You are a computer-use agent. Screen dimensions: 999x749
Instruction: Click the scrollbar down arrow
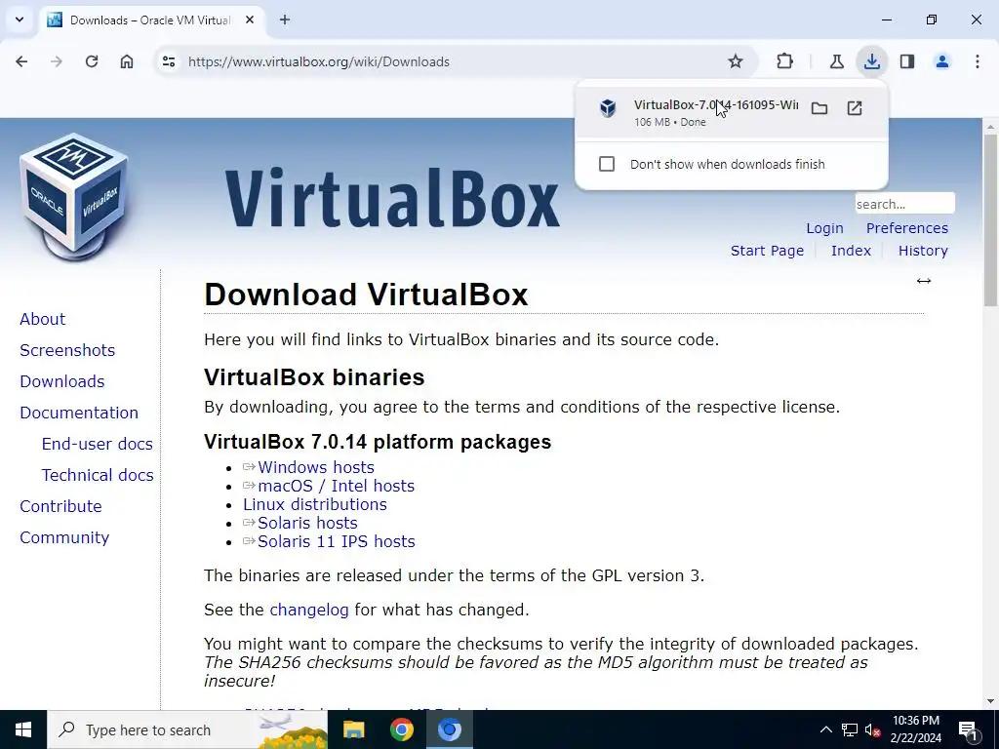point(990,701)
